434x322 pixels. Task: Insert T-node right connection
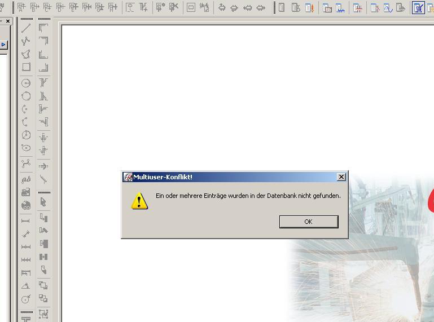coord(43,109)
